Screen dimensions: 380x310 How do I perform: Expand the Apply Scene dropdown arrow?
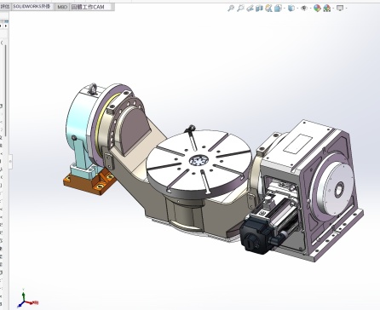pos(333,9)
